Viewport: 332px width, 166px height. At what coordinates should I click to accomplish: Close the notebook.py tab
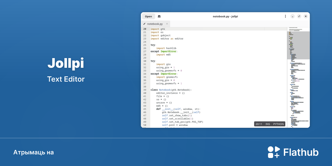[167, 24]
